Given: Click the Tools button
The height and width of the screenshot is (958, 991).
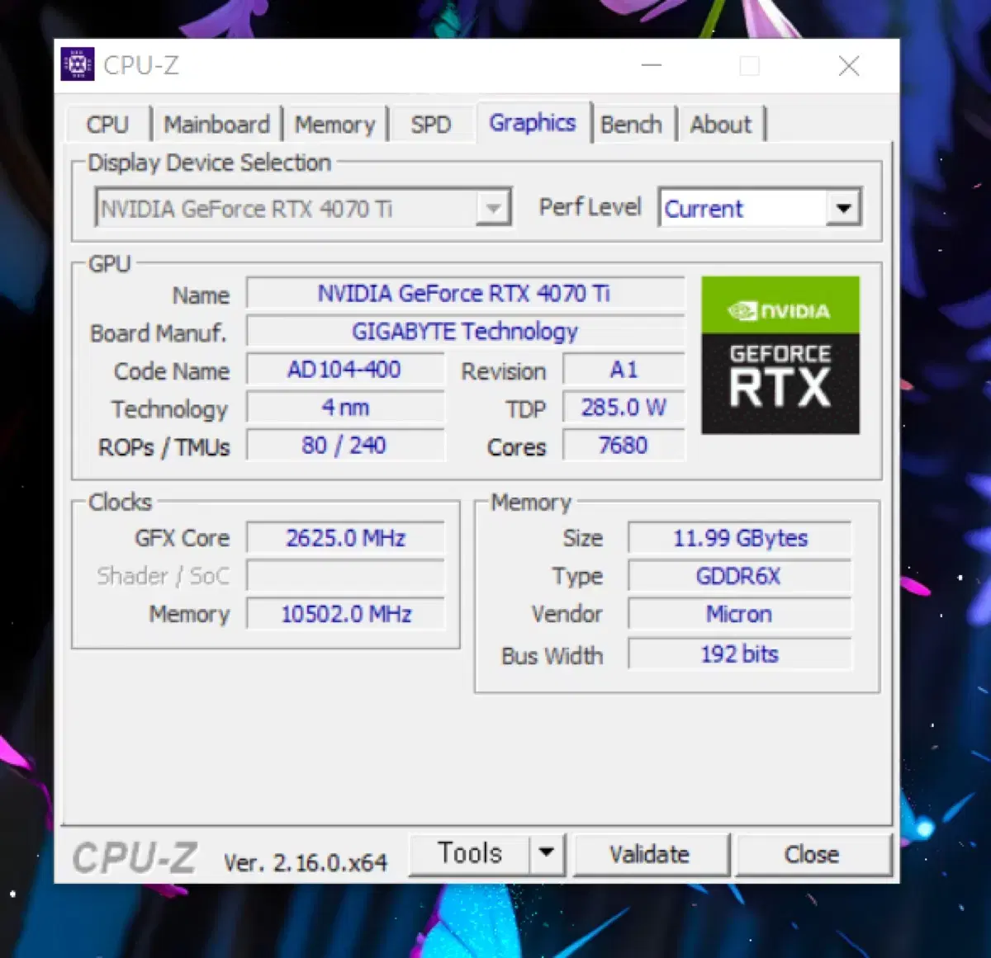Looking at the screenshot, I should [470, 853].
